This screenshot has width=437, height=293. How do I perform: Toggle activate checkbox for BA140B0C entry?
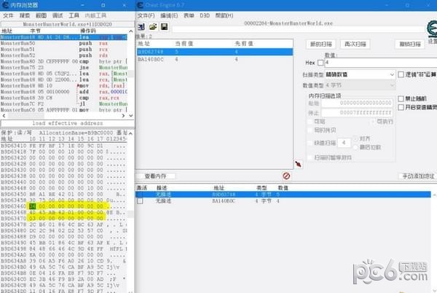tap(140, 200)
